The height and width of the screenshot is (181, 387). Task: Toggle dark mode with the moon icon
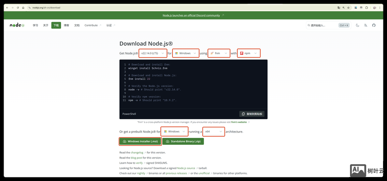357,25
